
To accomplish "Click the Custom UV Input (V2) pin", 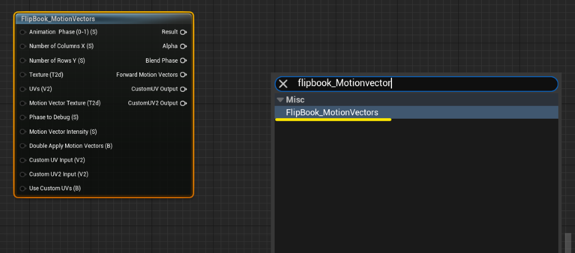I will (22, 160).
